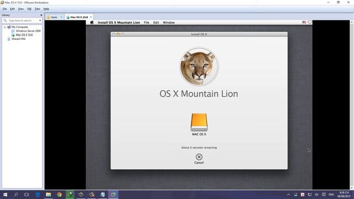The image size is (354, 199).
Task: Click the Cancel installation button
Action: pos(199,159)
